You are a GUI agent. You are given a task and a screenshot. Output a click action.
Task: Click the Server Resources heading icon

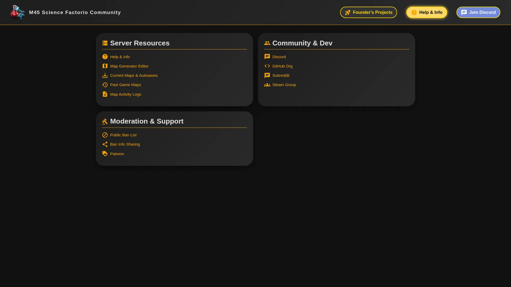pos(105,43)
